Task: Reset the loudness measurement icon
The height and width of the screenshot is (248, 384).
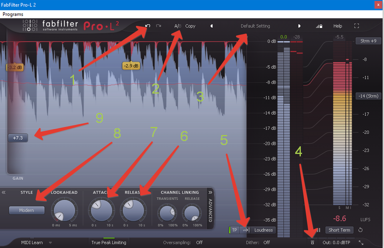Action: click(360, 230)
